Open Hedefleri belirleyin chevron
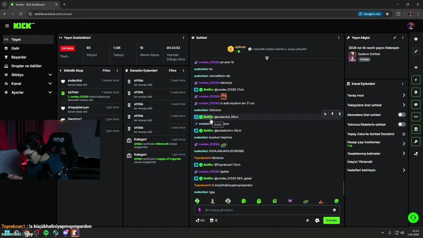The image size is (423, 238). pyautogui.click(x=404, y=170)
